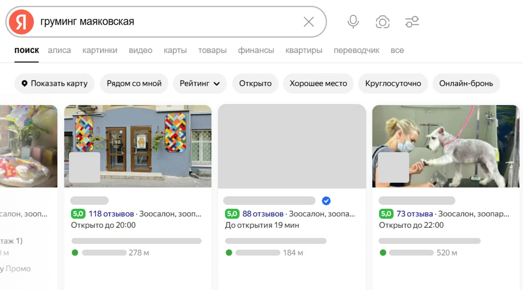Viewport: 523px width, 290px height.
Task: Show all services via 'все'
Action: 397,50
